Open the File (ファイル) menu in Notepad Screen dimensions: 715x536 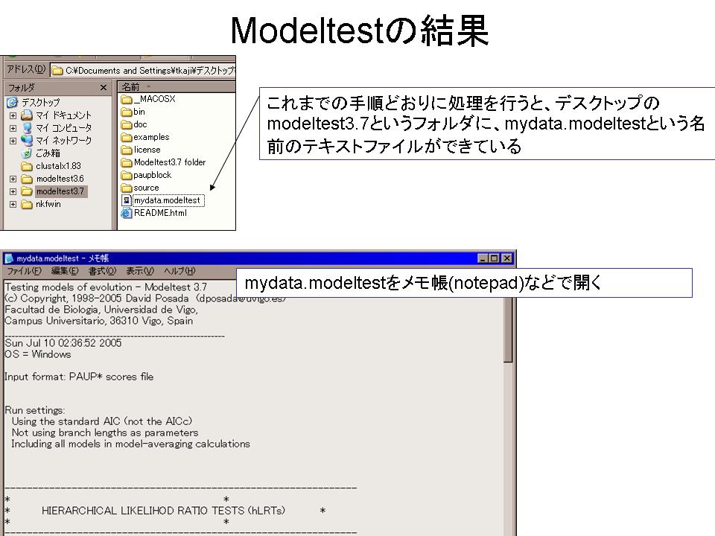pyautogui.click(x=24, y=270)
